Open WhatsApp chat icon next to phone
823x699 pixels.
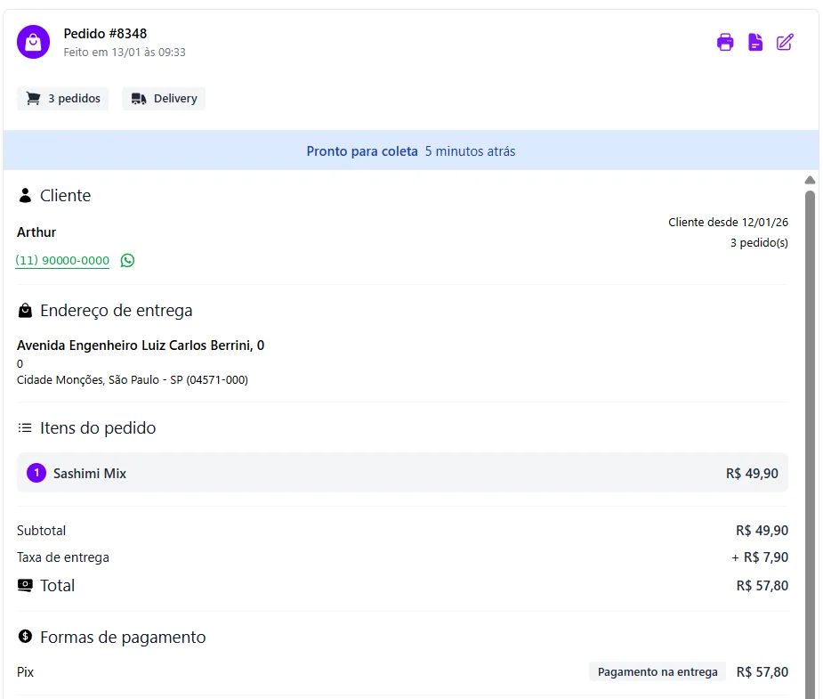tap(127, 261)
